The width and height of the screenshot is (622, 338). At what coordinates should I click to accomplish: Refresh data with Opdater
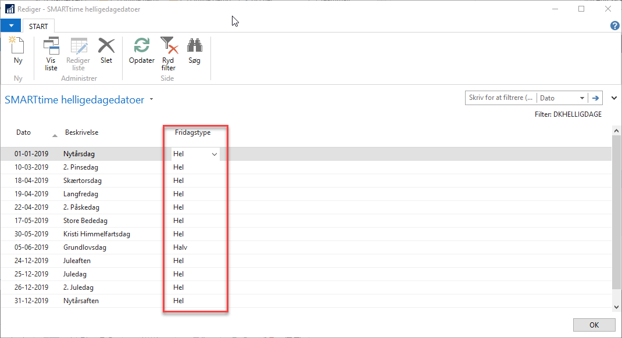click(x=142, y=51)
